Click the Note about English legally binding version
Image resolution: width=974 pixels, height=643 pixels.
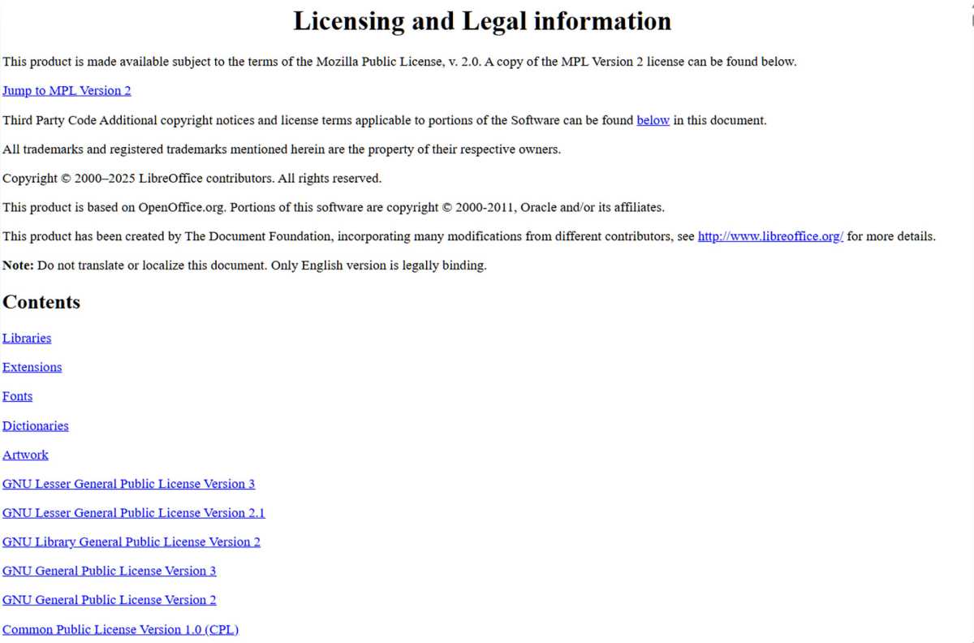coord(243,265)
